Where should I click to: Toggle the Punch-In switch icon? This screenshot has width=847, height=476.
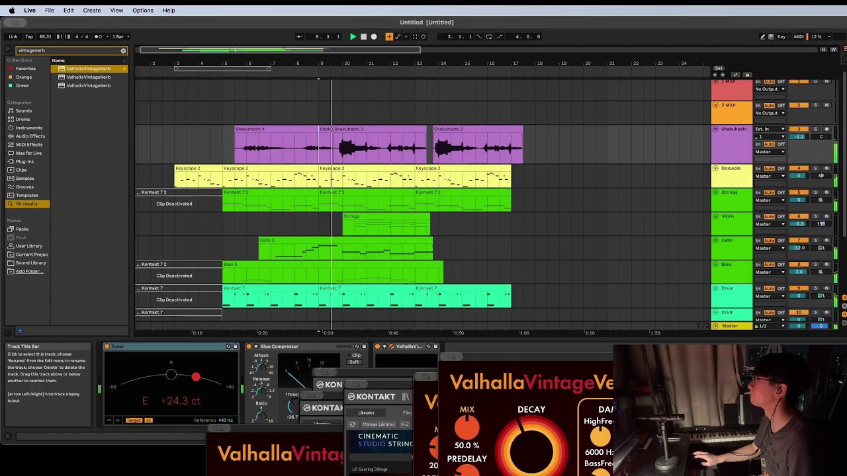(x=480, y=36)
